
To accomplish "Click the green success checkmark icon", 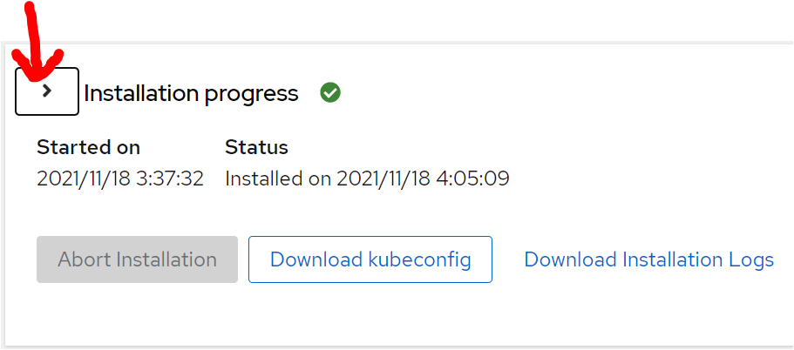I will [x=329, y=92].
